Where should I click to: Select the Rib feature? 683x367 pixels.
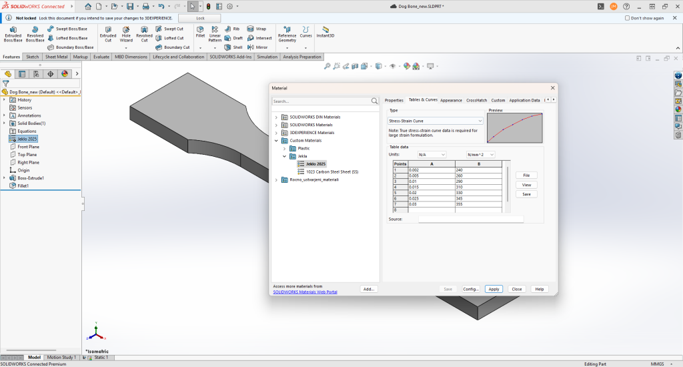point(232,29)
